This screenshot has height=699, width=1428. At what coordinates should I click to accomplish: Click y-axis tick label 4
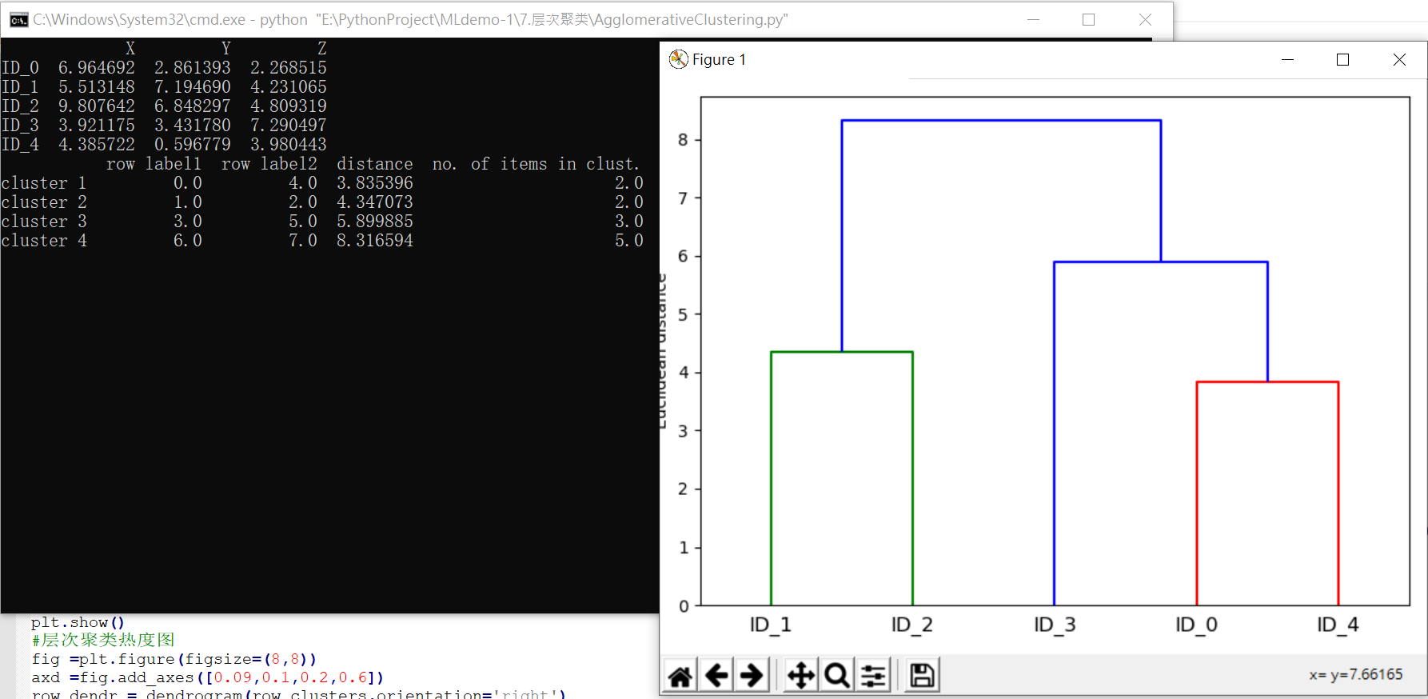pos(683,373)
